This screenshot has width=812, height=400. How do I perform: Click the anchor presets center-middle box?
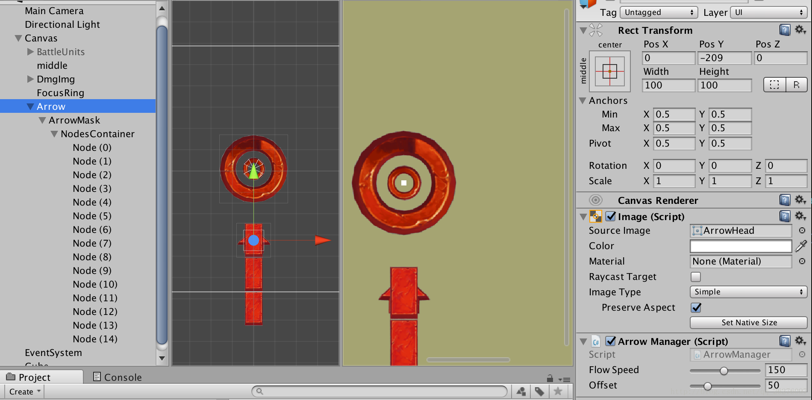coord(610,71)
